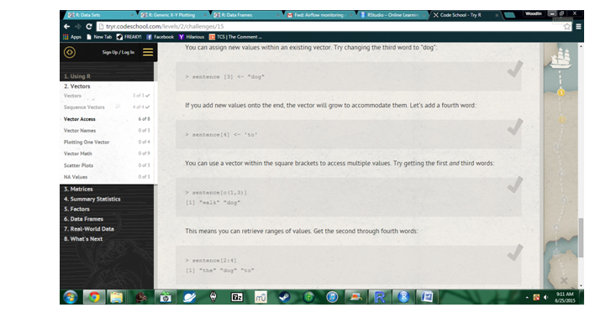
Task: Click the Steam icon in the taskbar
Action: point(284,297)
